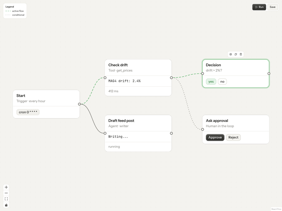
Task: Approve the human-in-the-loop request
Action: [x=215, y=138]
